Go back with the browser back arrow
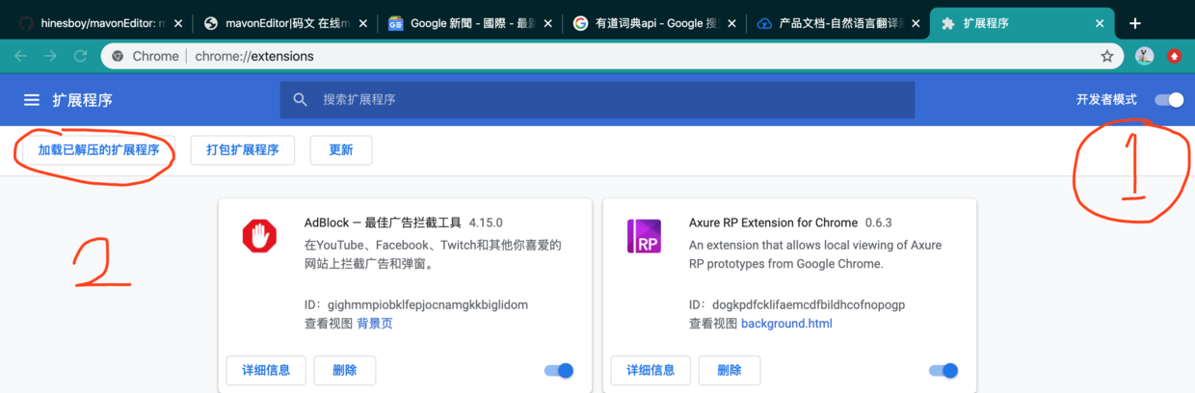 [x=20, y=56]
